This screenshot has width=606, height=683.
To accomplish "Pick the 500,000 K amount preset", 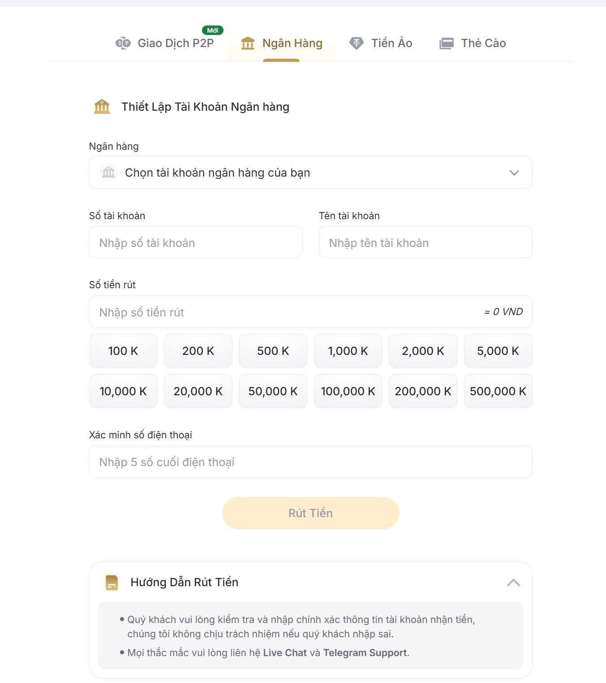I will pos(498,391).
